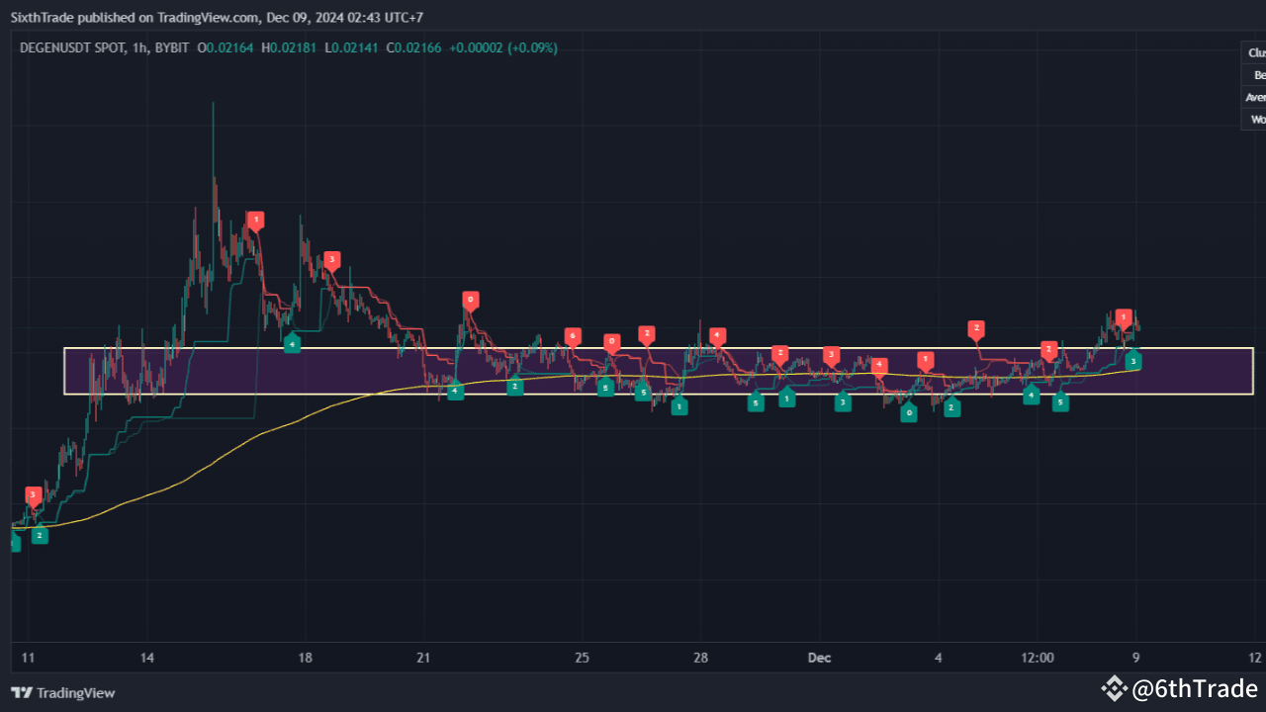Click the BYBIT exchange label
This screenshot has height=712, width=1266.
(175, 47)
